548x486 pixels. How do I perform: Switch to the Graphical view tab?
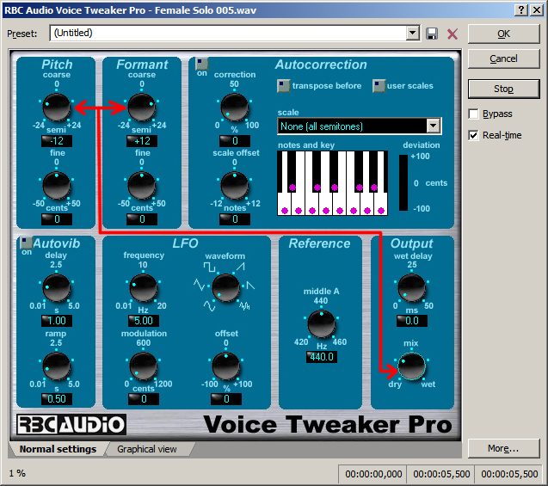coord(147,449)
